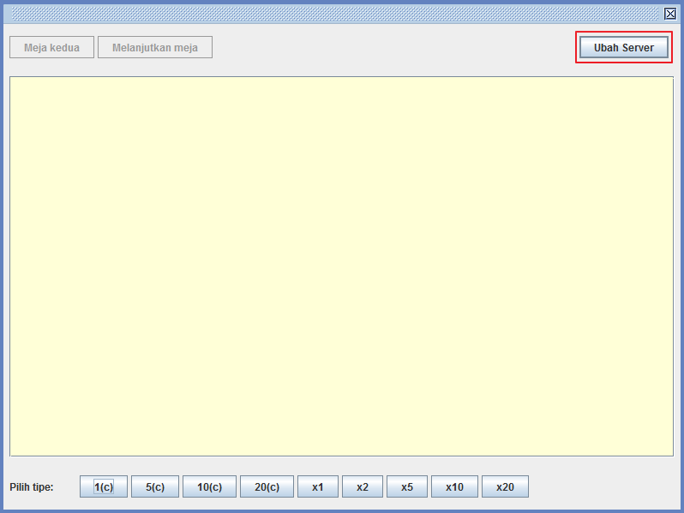Set type to x10
Screen dimensions: 684x513
(x=454, y=486)
